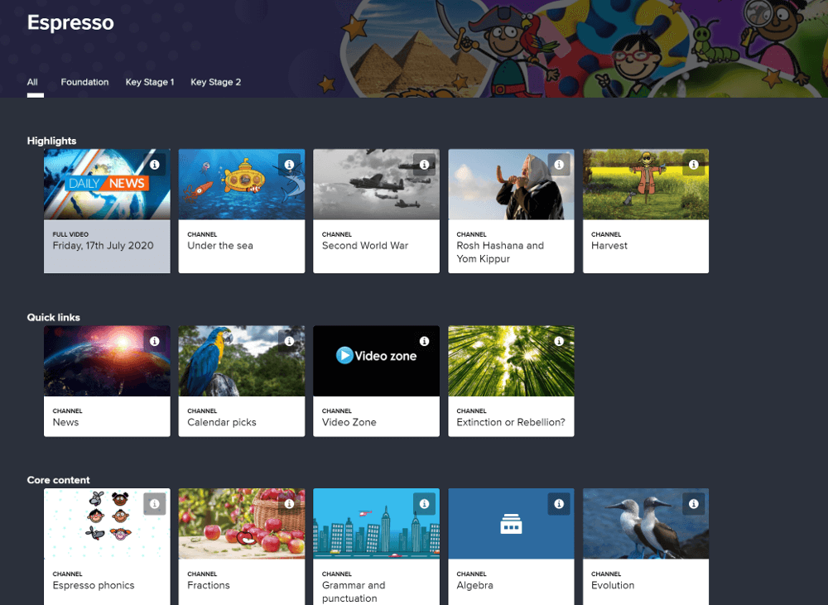Open info icon on Under the sea card
The height and width of the screenshot is (605, 828).
coord(289,165)
